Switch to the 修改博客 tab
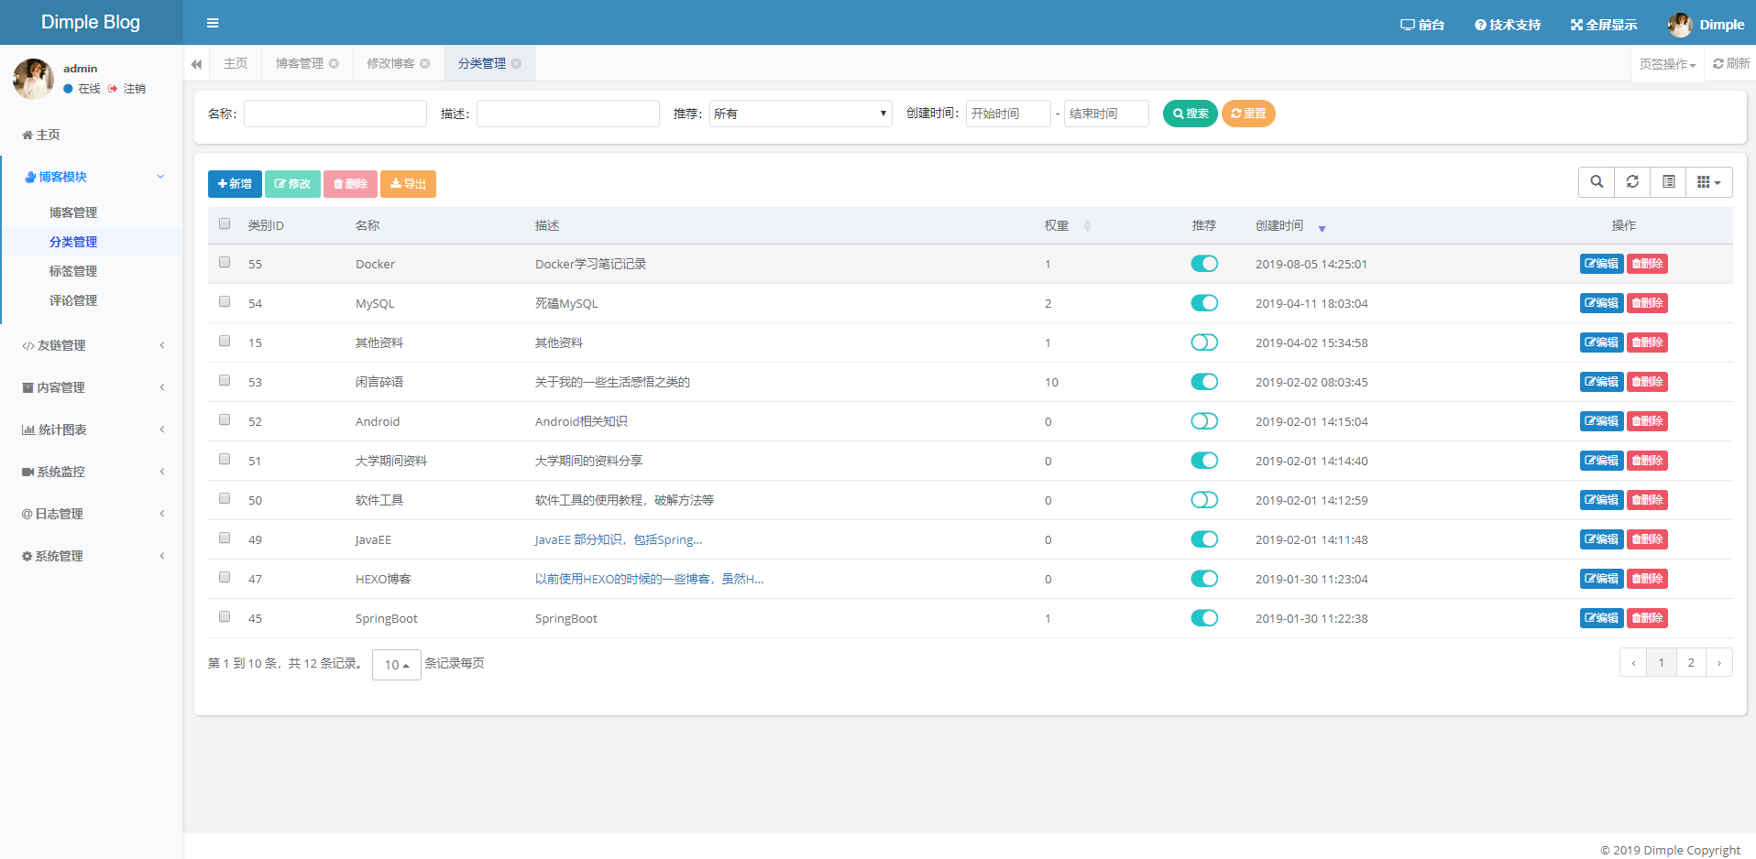 391,63
